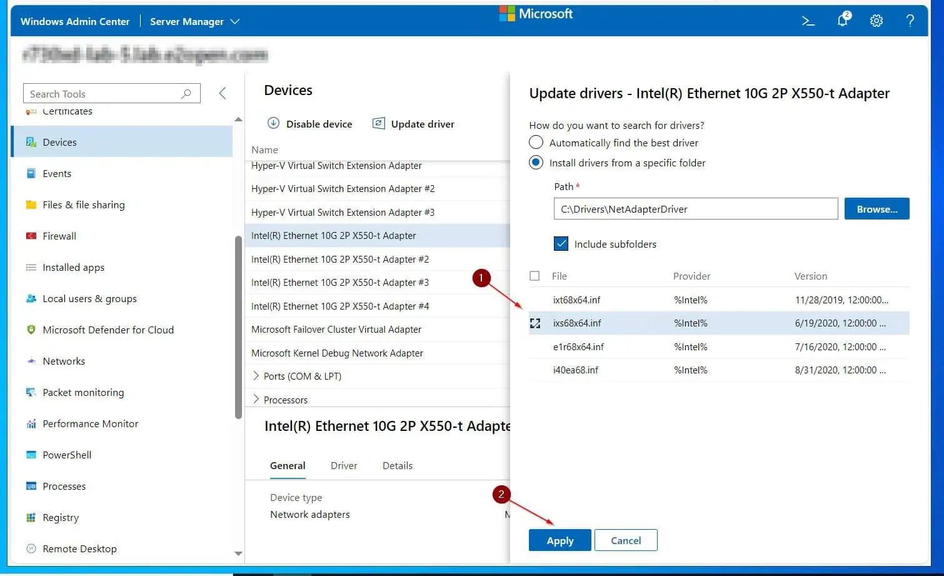Click the Apply button

(560, 540)
